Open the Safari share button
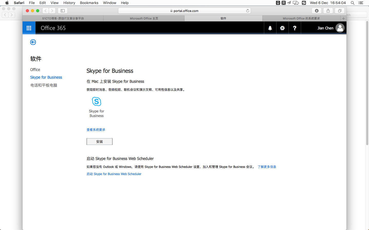The width and height of the screenshot is (369, 230). [x=328, y=11]
